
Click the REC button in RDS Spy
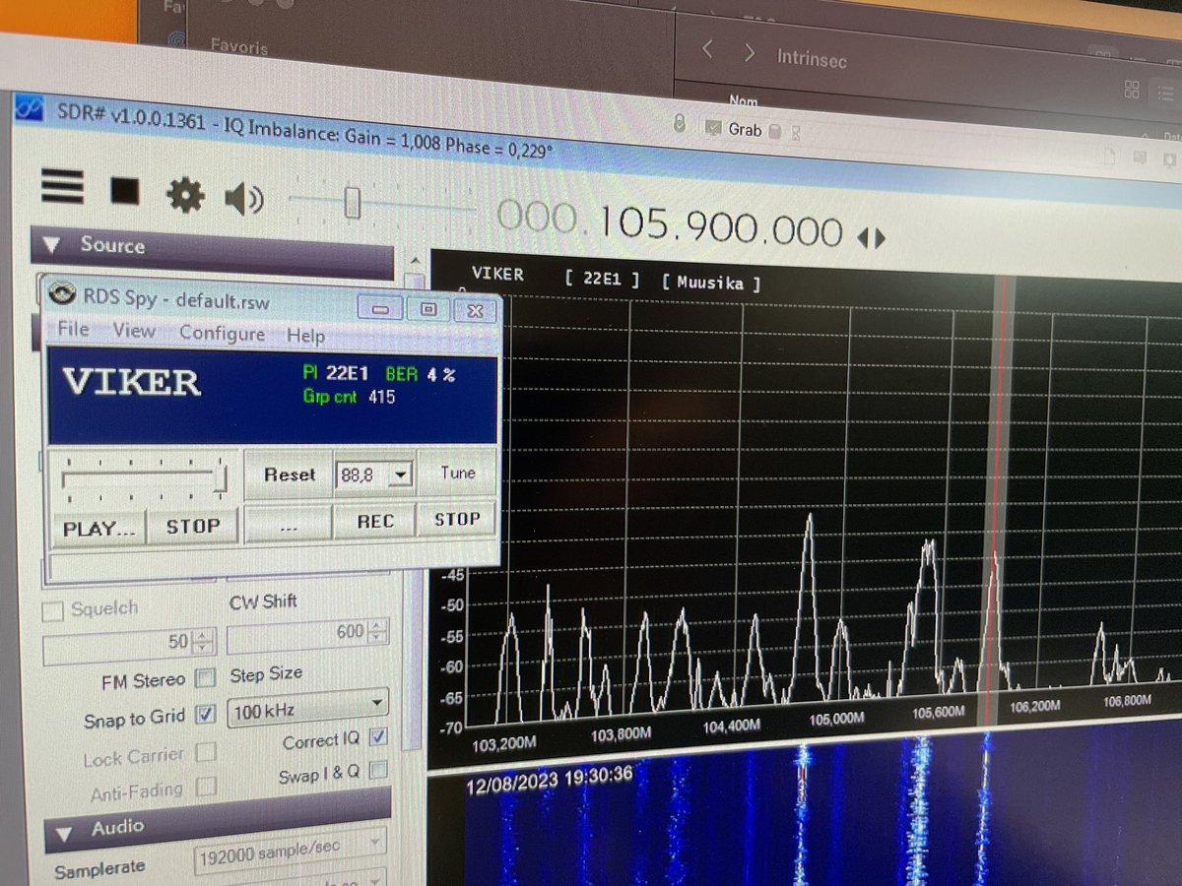(374, 522)
